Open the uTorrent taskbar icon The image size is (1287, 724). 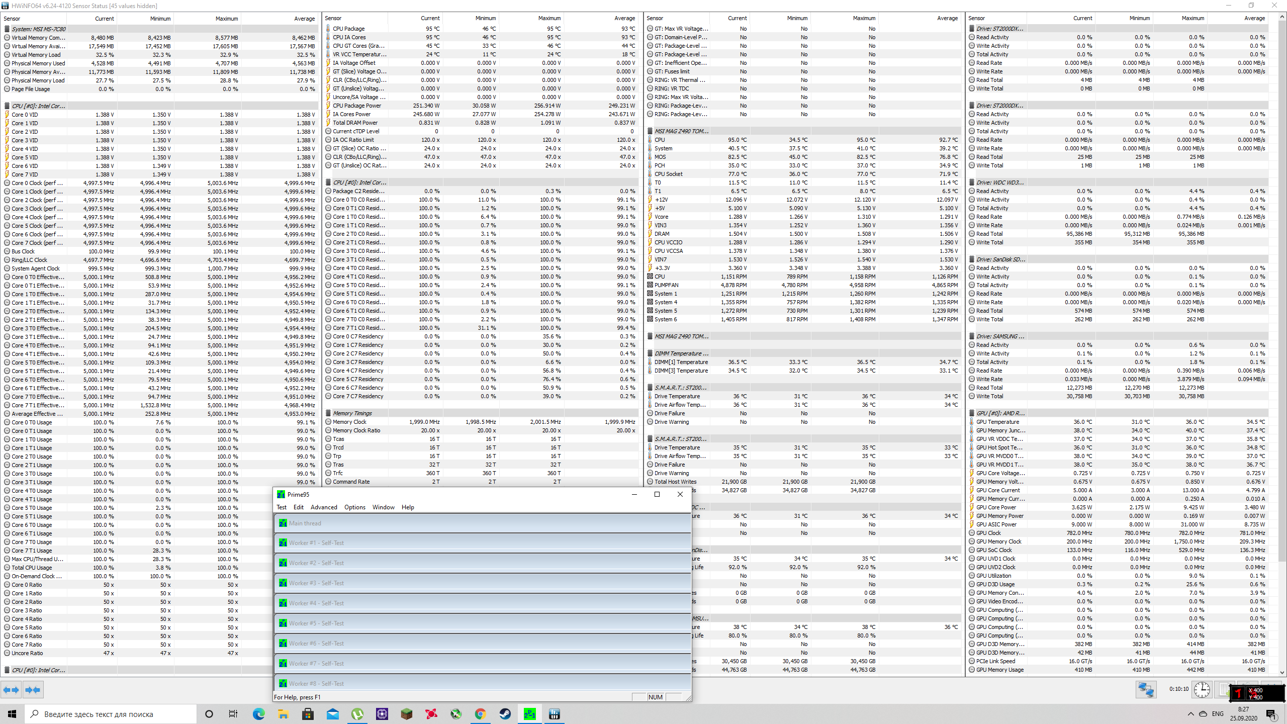coord(357,714)
